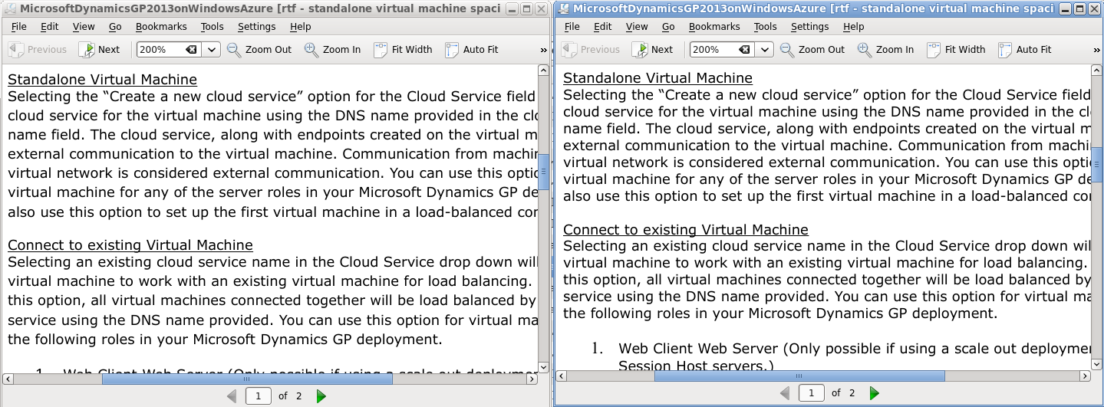Go to next page using right window's green arrow

(x=875, y=394)
